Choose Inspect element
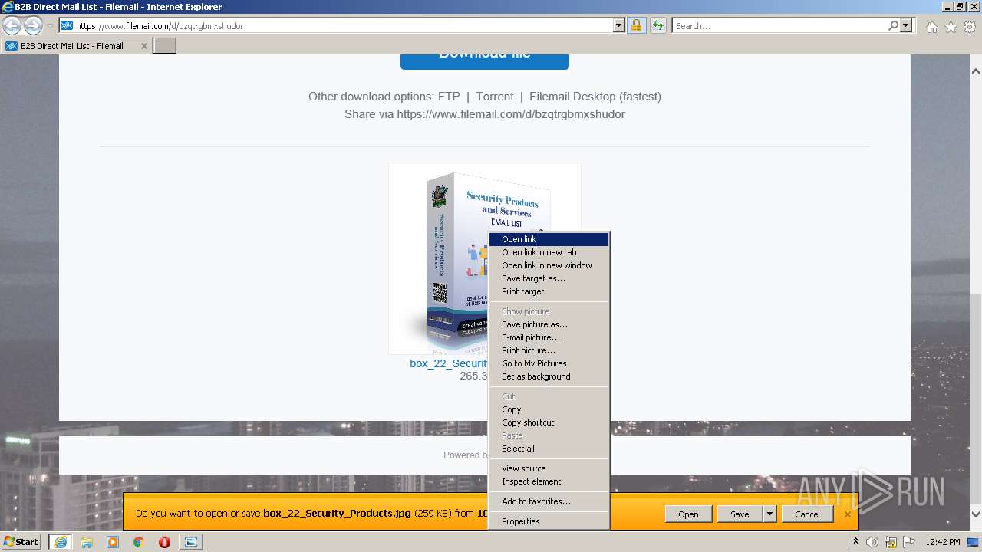The image size is (982, 552). click(549, 481)
